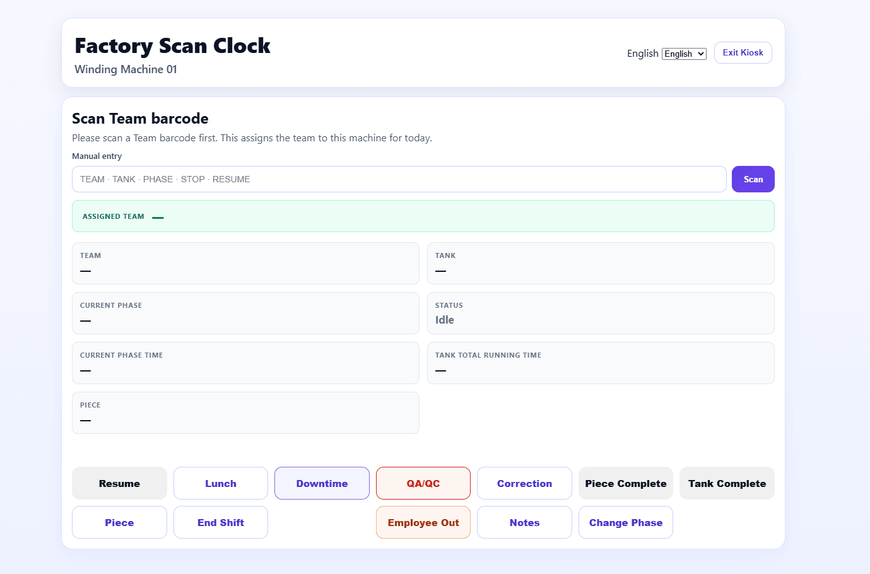Image resolution: width=870 pixels, height=574 pixels.
Task: Click the Idle status value
Action: pos(445,320)
